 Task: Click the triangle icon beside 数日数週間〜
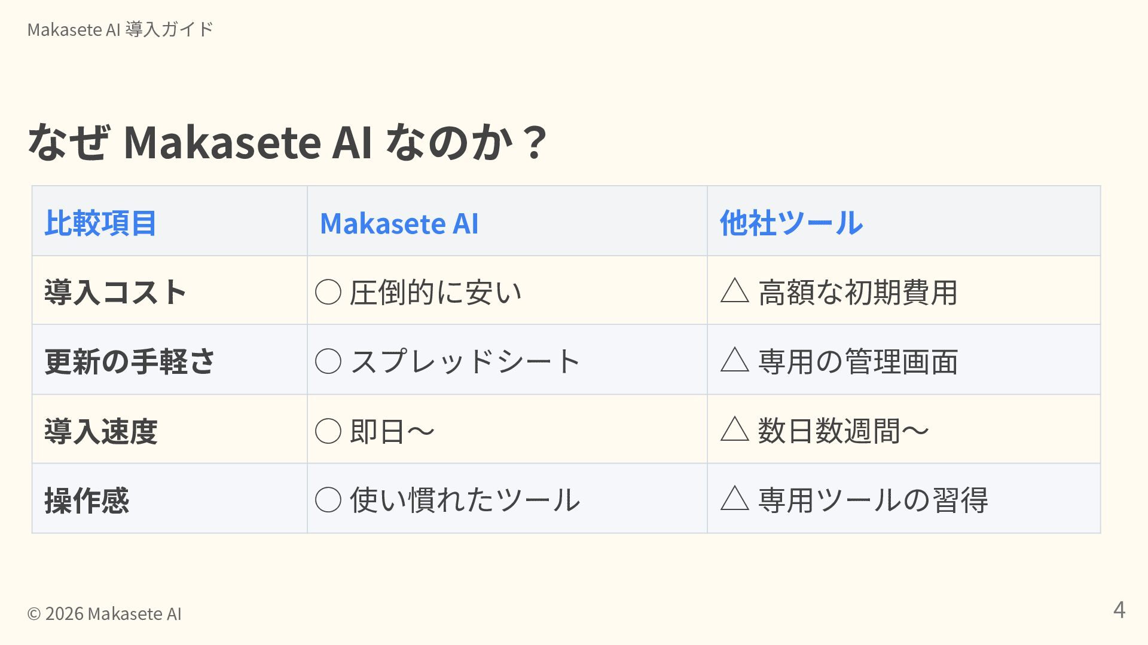pos(735,429)
